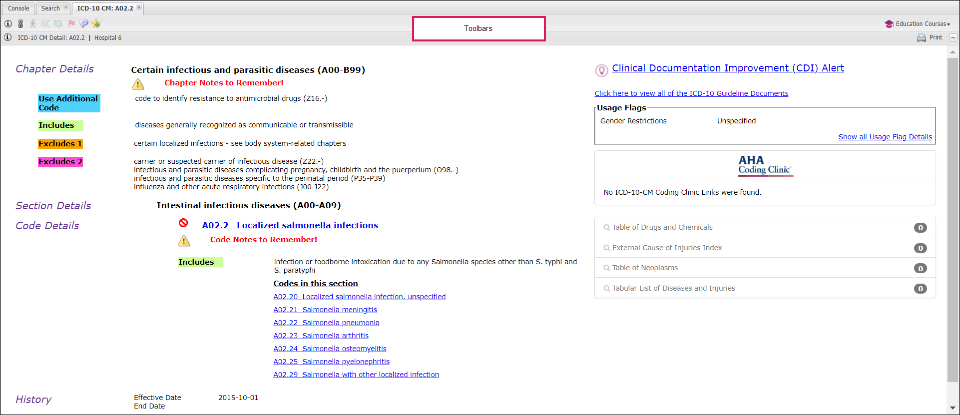
Task: Click the walking person icon
Action: (x=33, y=23)
